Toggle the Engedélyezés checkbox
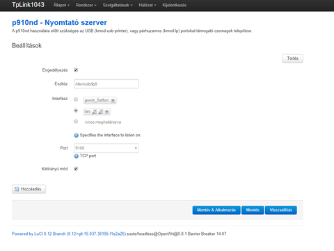Viewport: 334px width, 251px height. [x=76, y=70]
